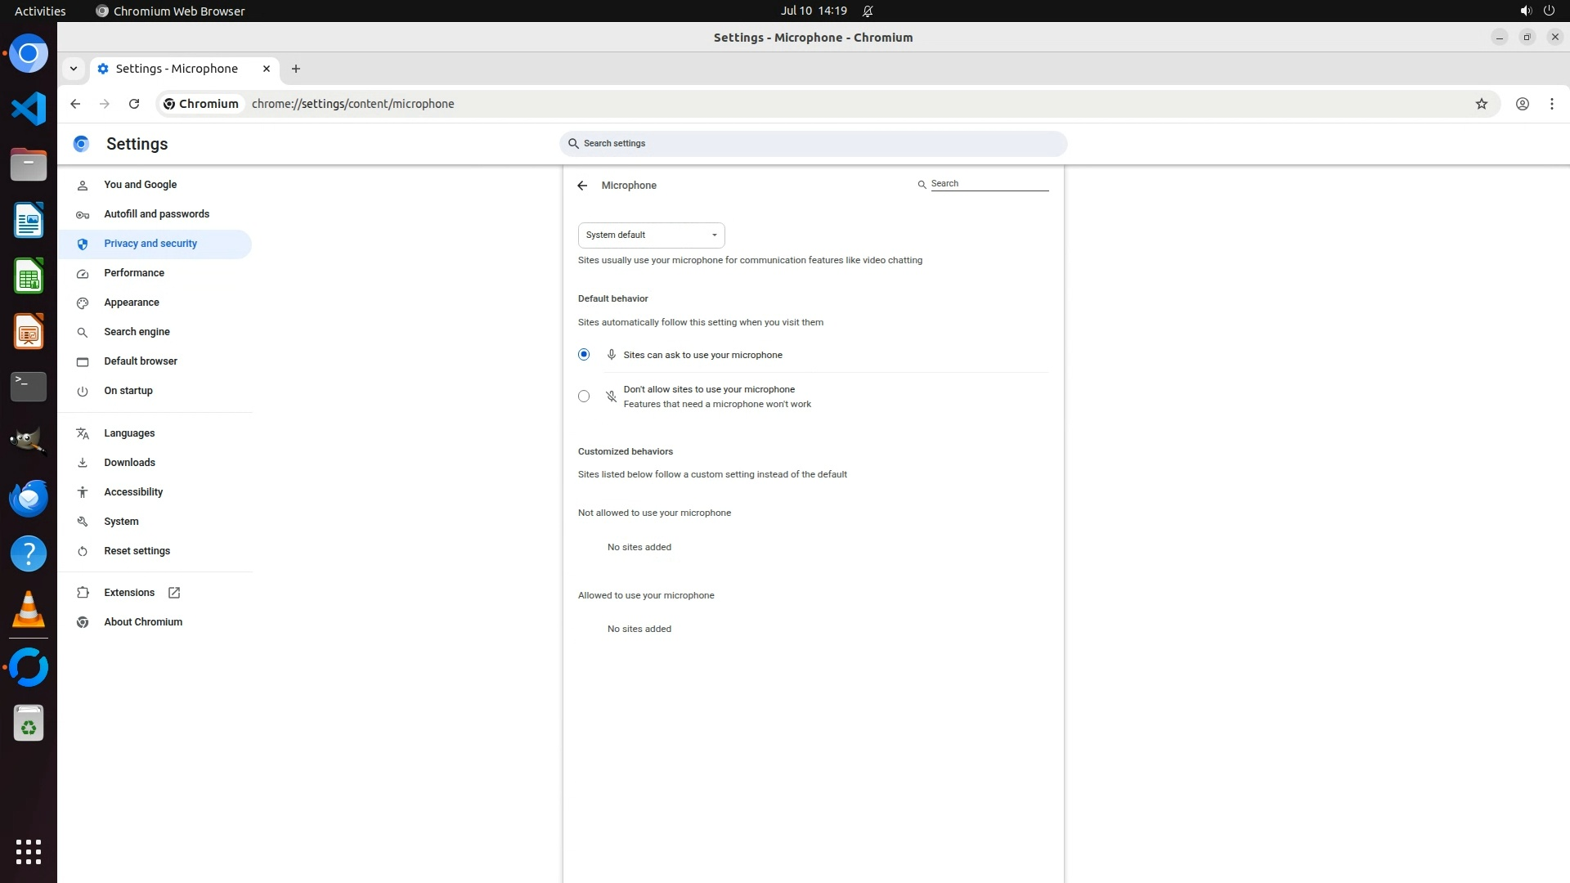Select Don't allow sites to use microphone
The width and height of the screenshot is (1570, 883).
pyautogui.click(x=584, y=397)
